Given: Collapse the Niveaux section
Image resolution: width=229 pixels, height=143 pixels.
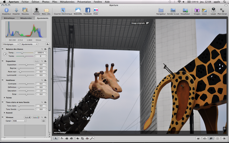Looking at the screenshot, I should tap(2, 117).
